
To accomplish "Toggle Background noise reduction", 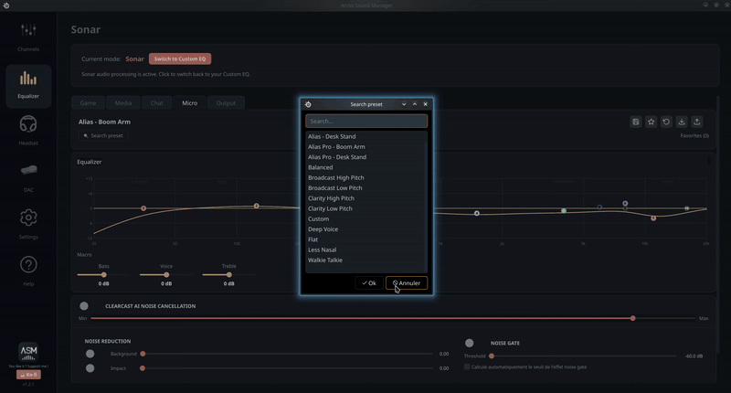I will [x=90, y=354].
